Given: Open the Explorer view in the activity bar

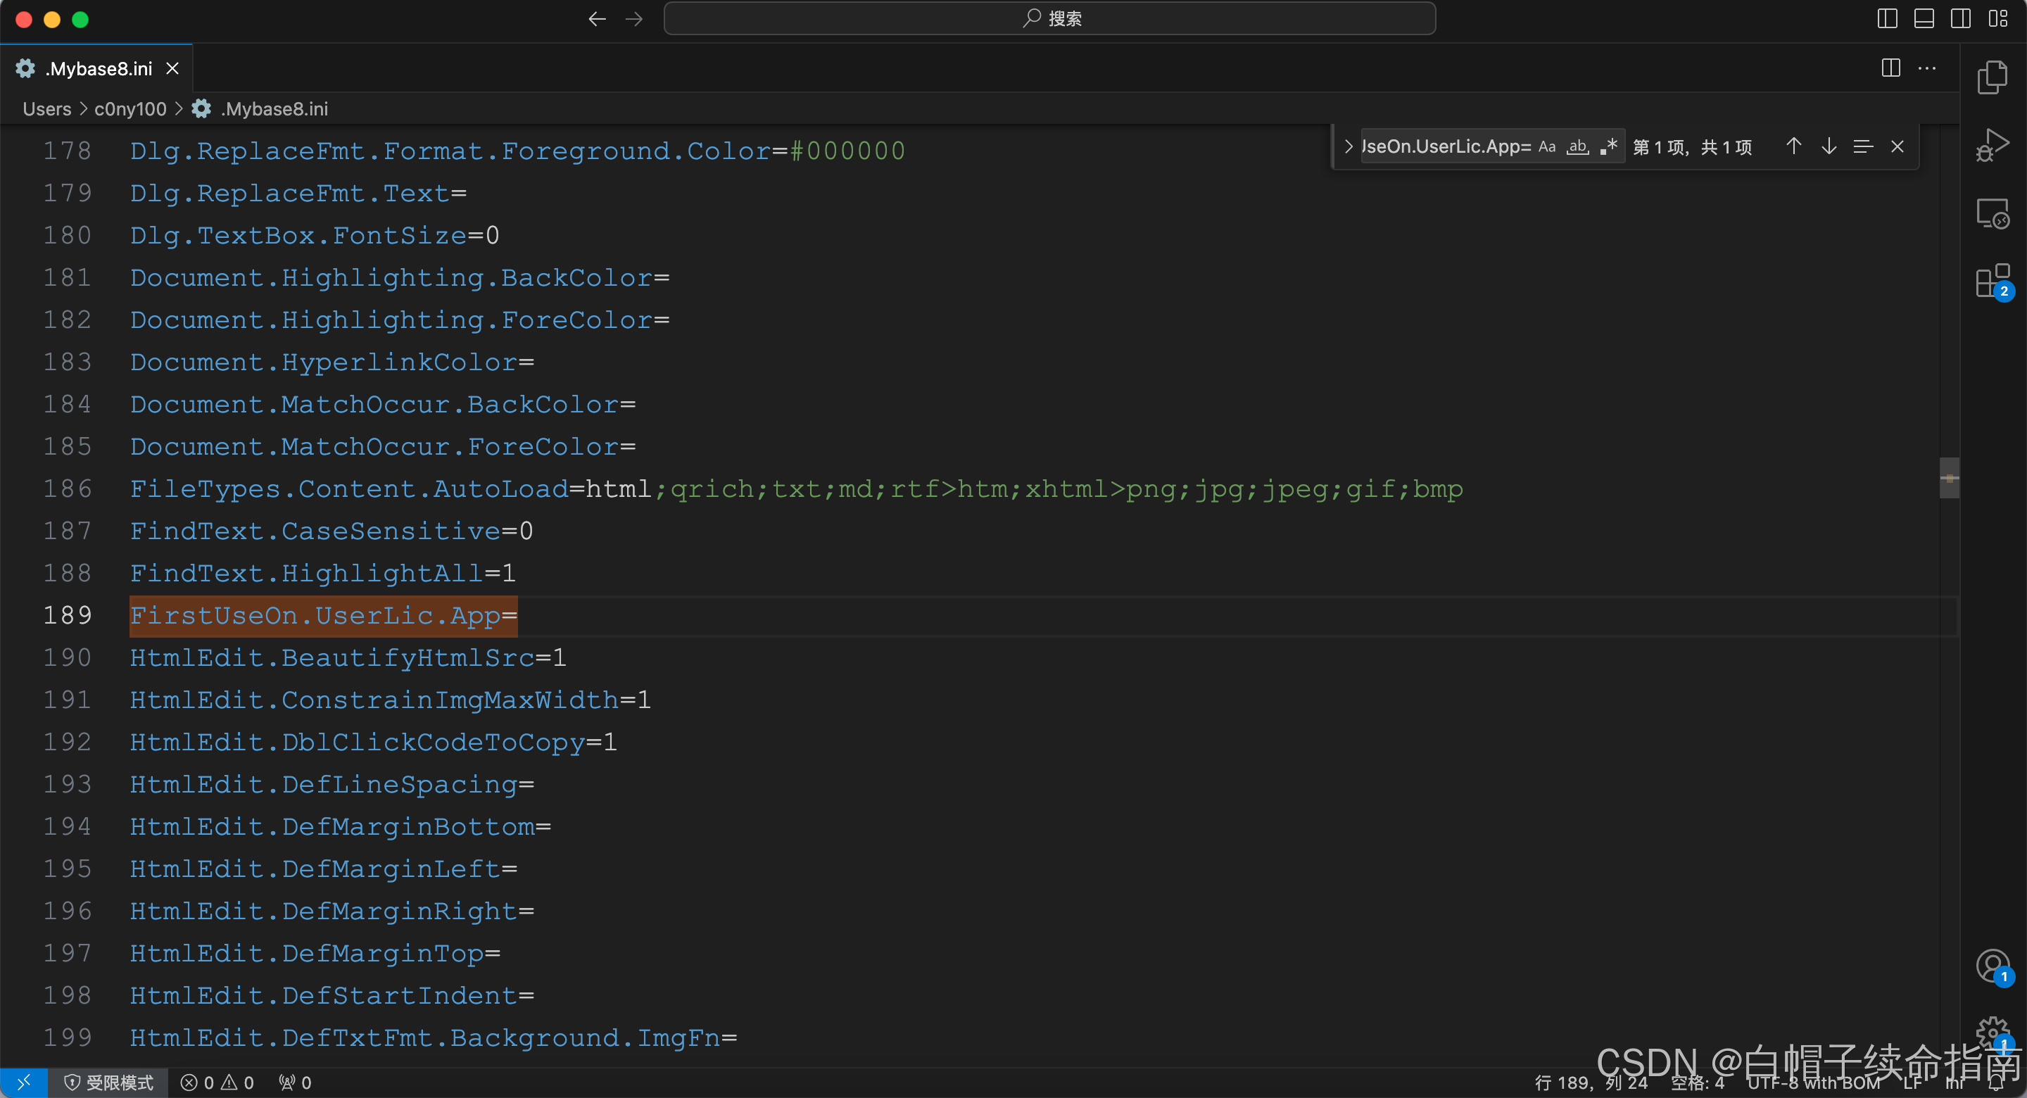Looking at the screenshot, I should pyautogui.click(x=1993, y=77).
